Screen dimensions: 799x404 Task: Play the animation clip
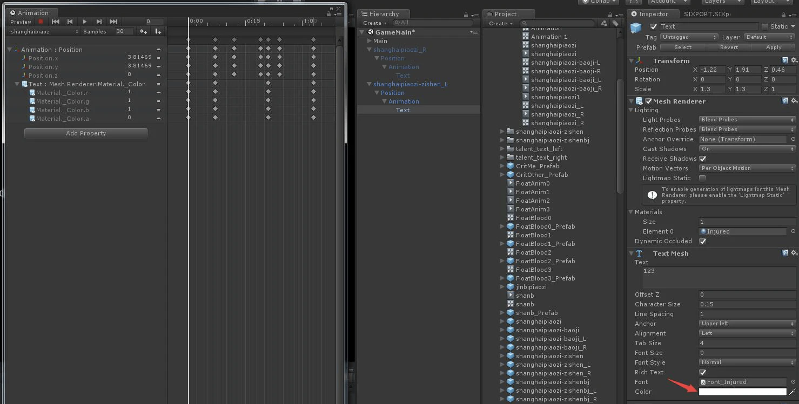[84, 22]
